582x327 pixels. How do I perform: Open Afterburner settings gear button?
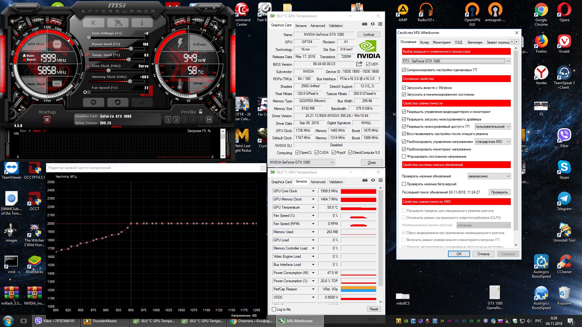[x=93, y=102]
